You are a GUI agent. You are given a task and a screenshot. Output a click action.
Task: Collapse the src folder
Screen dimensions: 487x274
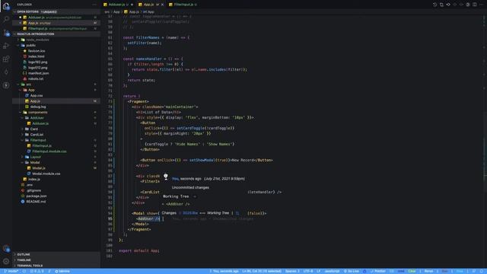pos(56,84)
